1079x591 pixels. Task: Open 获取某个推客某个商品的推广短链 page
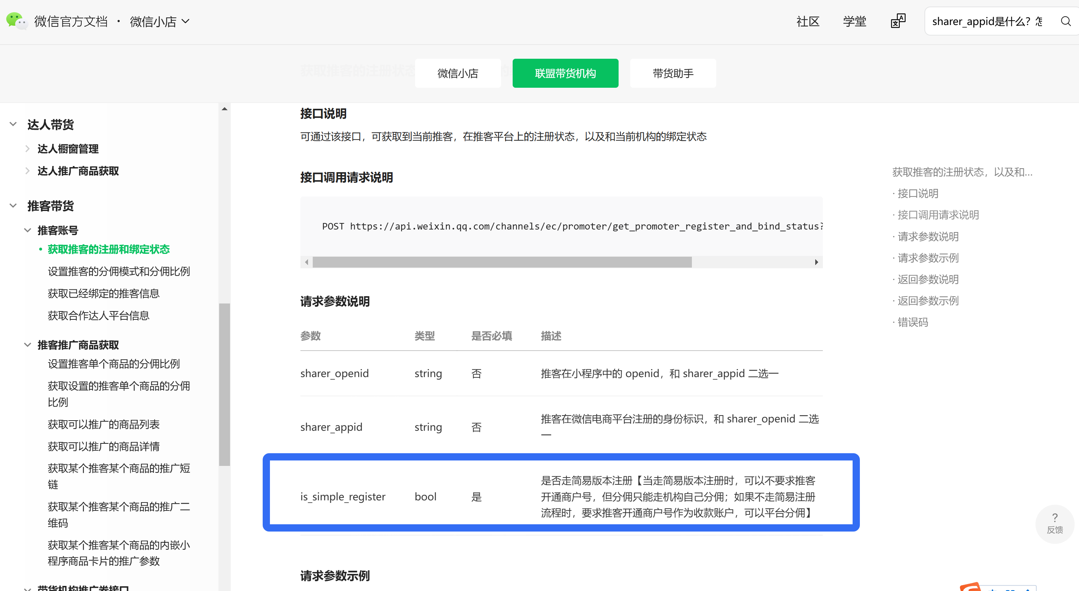119,476
